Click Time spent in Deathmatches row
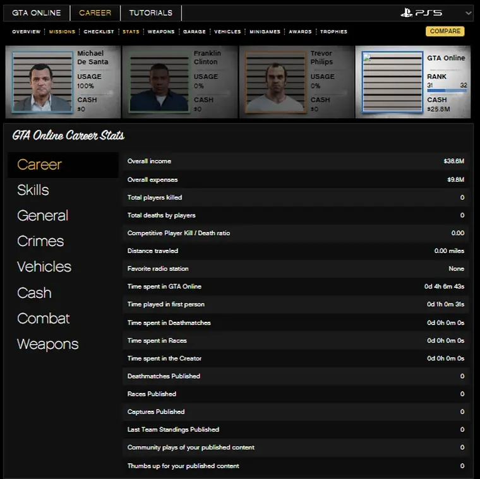 coord(296,322)
